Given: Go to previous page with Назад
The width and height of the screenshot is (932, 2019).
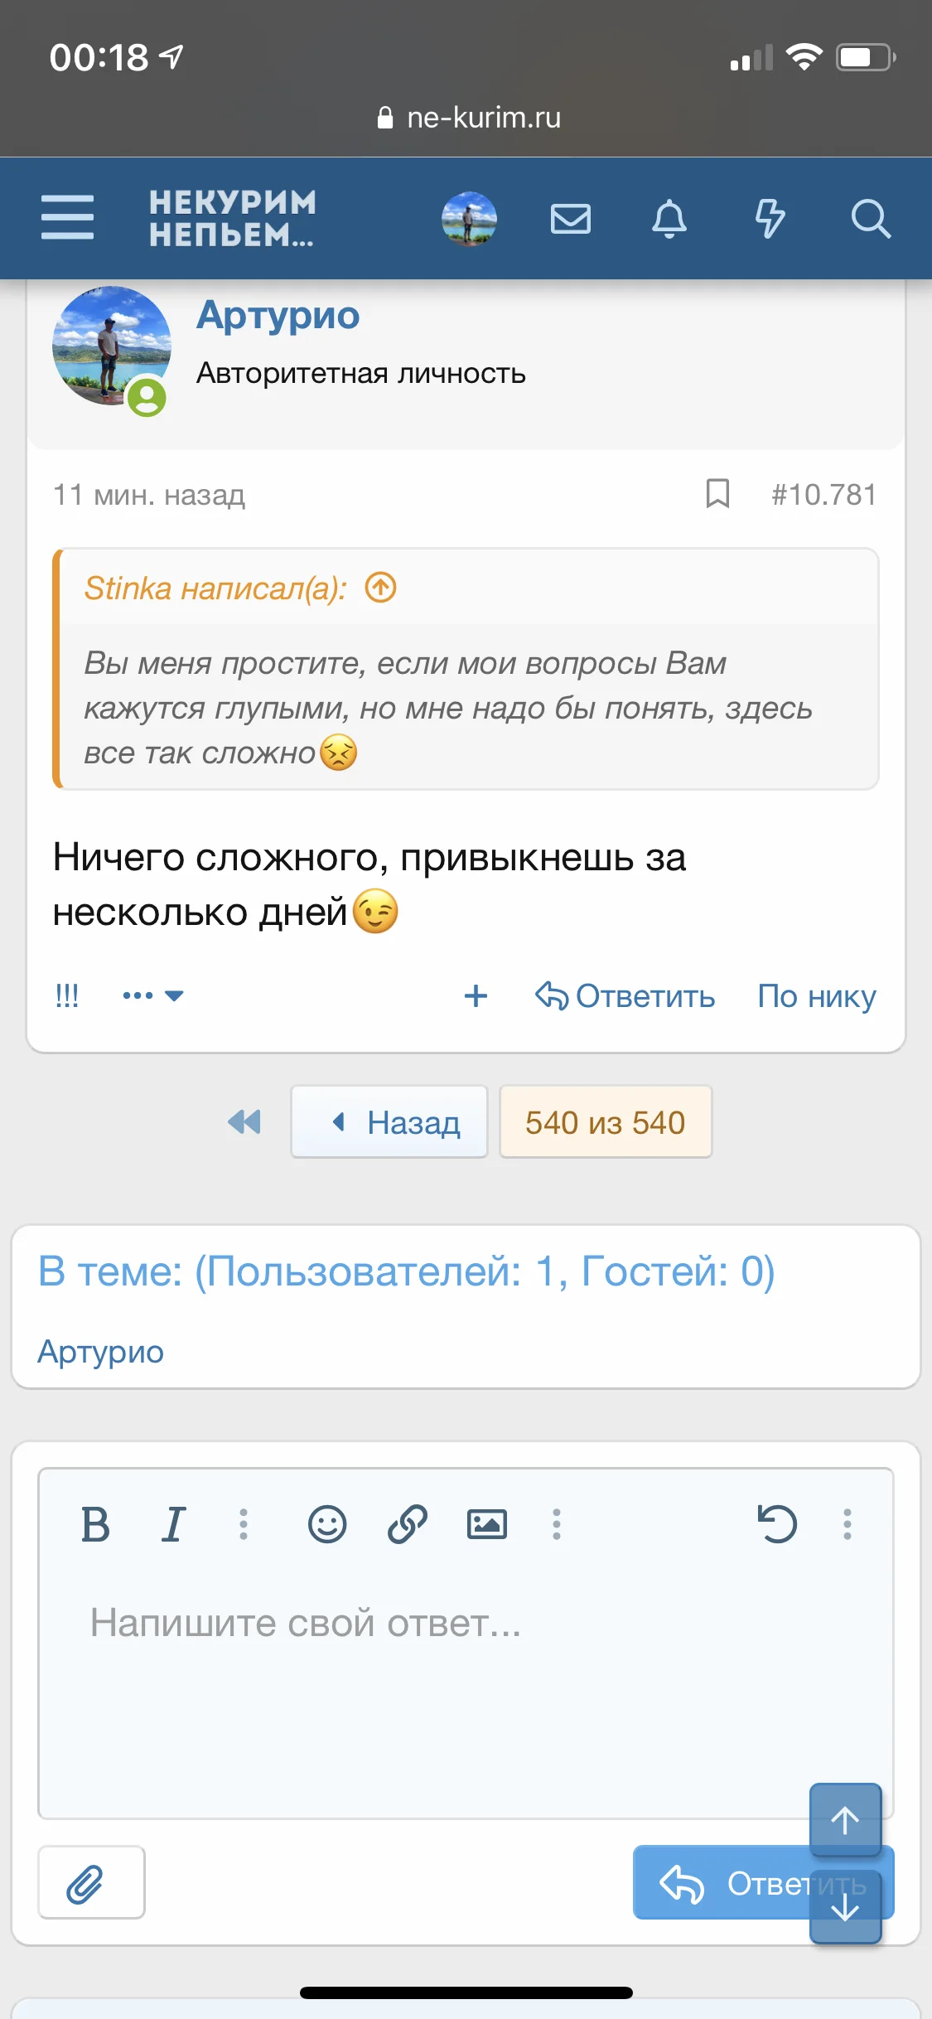Looking at the screenshot, I should pos(389,1122).
